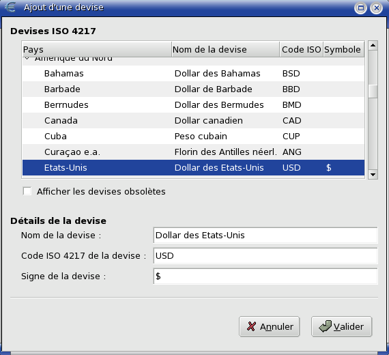Sort by Nom de la devise column header
389x355 pixels.
tap(226, 49)
